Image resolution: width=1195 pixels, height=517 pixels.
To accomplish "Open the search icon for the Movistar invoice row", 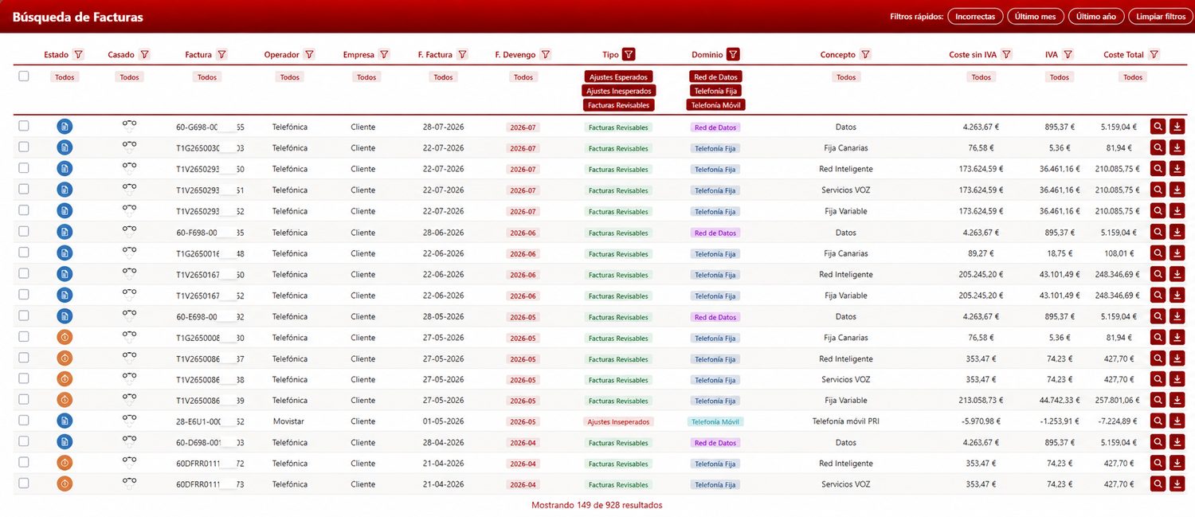I will 1158,421.
